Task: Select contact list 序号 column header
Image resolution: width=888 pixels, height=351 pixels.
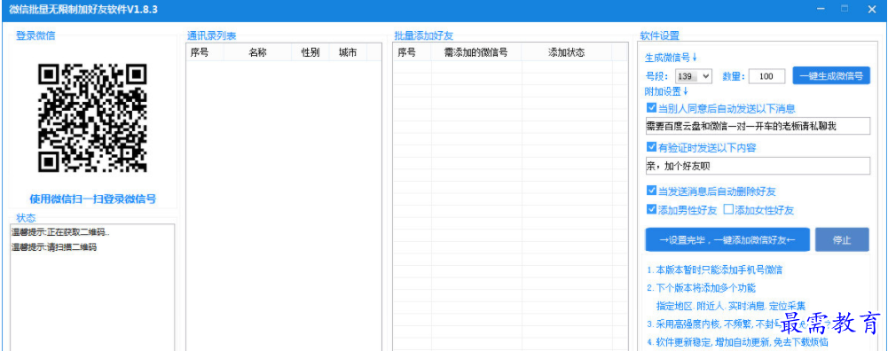Action: pyautogui.click(x=205, y=52)
